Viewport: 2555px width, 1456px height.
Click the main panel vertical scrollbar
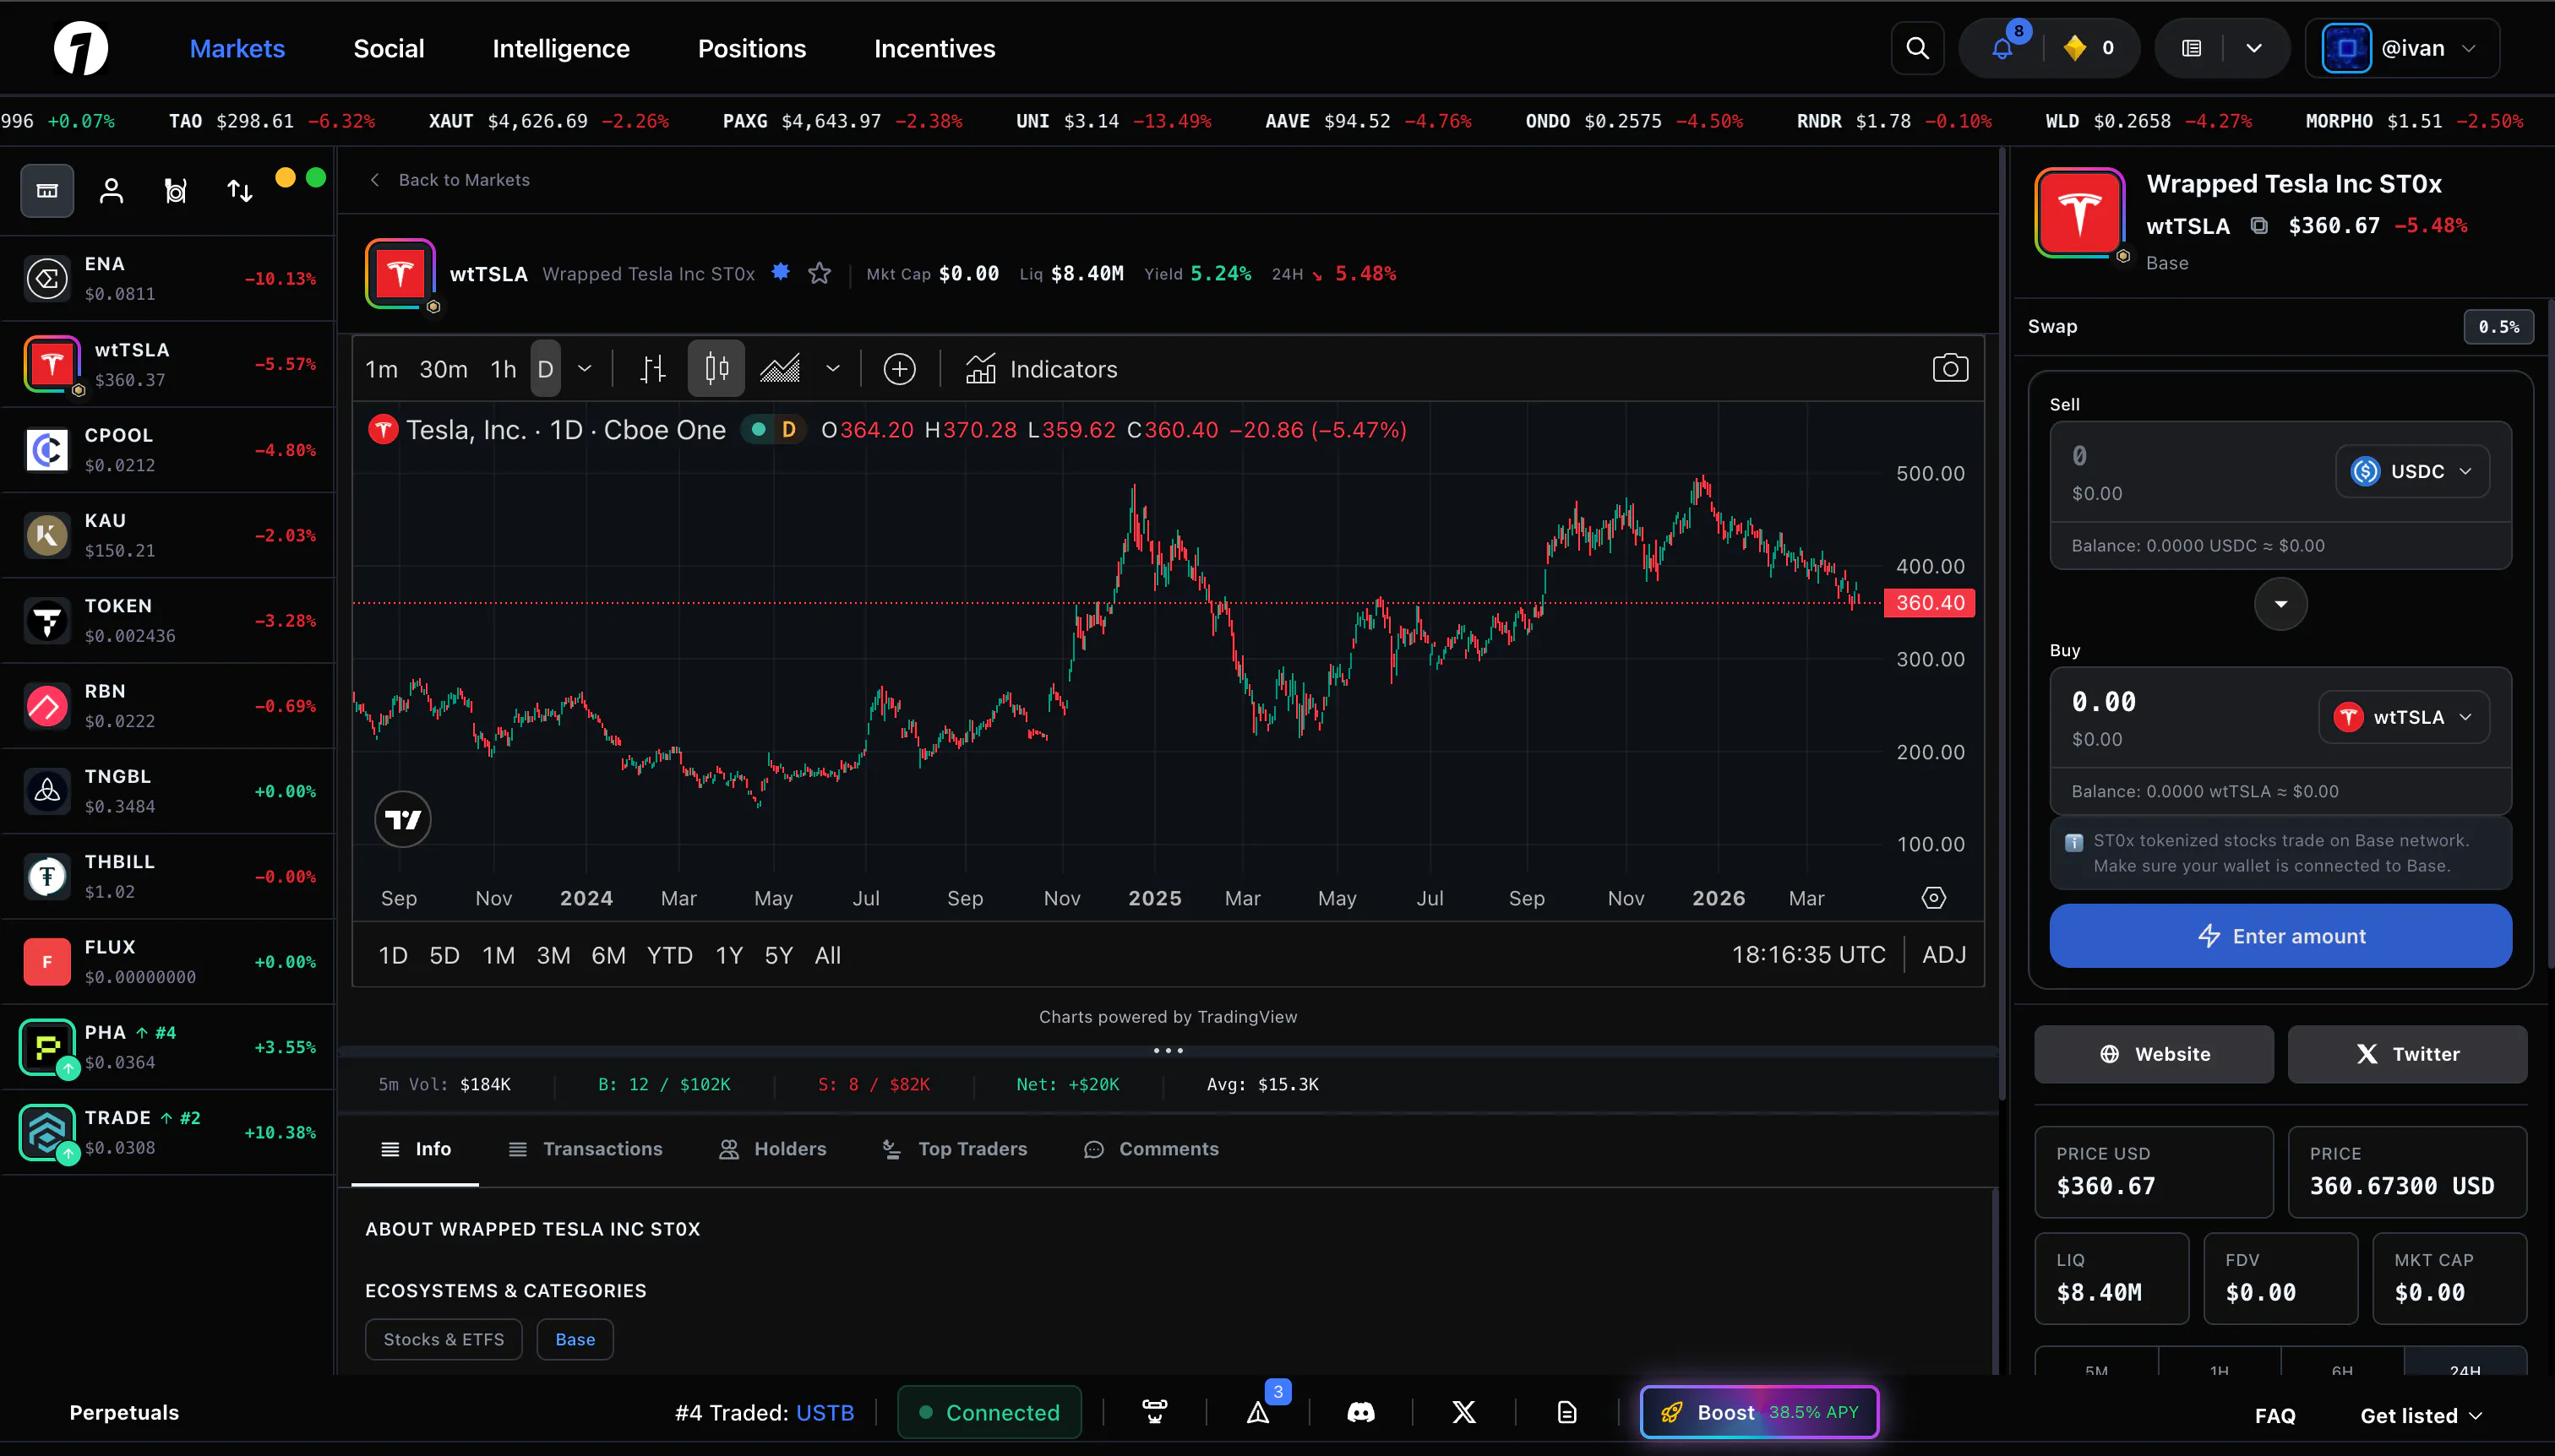tap(2002, 625)
